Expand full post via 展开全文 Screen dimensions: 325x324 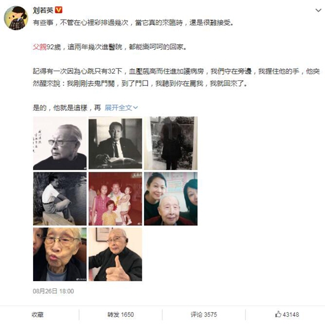(121, 107)
